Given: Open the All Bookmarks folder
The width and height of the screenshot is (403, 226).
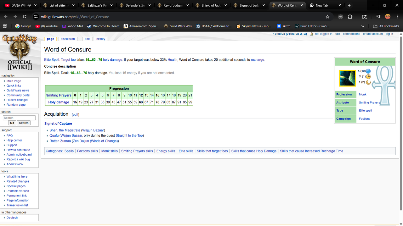Looking at the screenshot, I should click(x=386, y=26).
